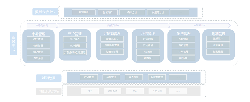Image resolution: width=250 pixels, height=102 pixels.
Task: Click the ERP system box
Action: click(90, 91)
